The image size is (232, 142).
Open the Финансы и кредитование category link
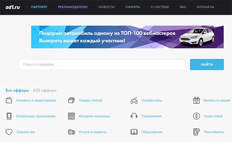(36, 100)
